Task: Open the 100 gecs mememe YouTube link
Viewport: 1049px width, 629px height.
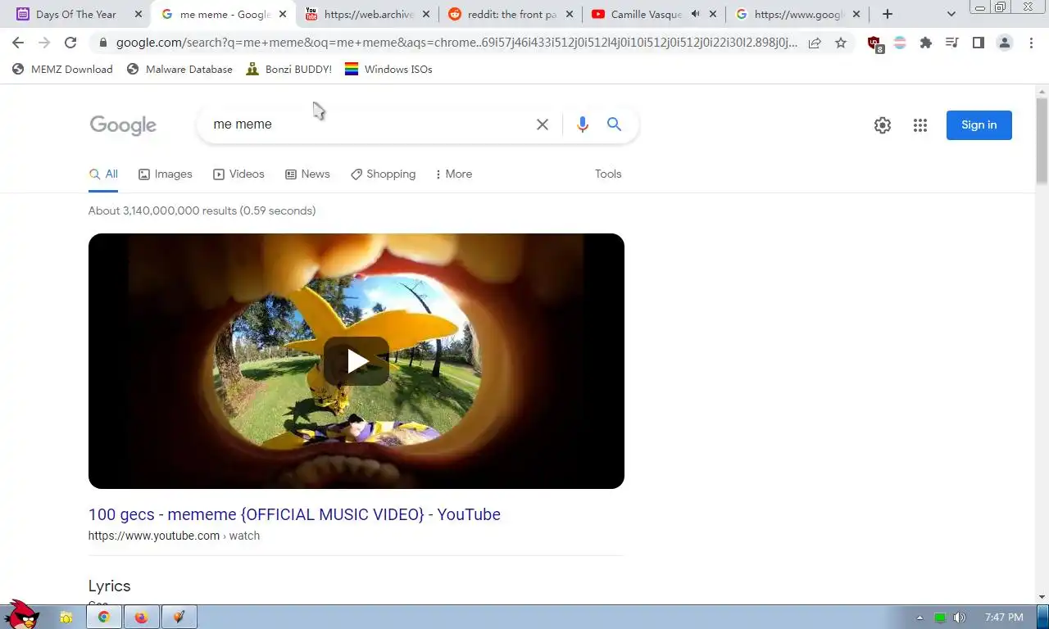Action: coord(294,514)
